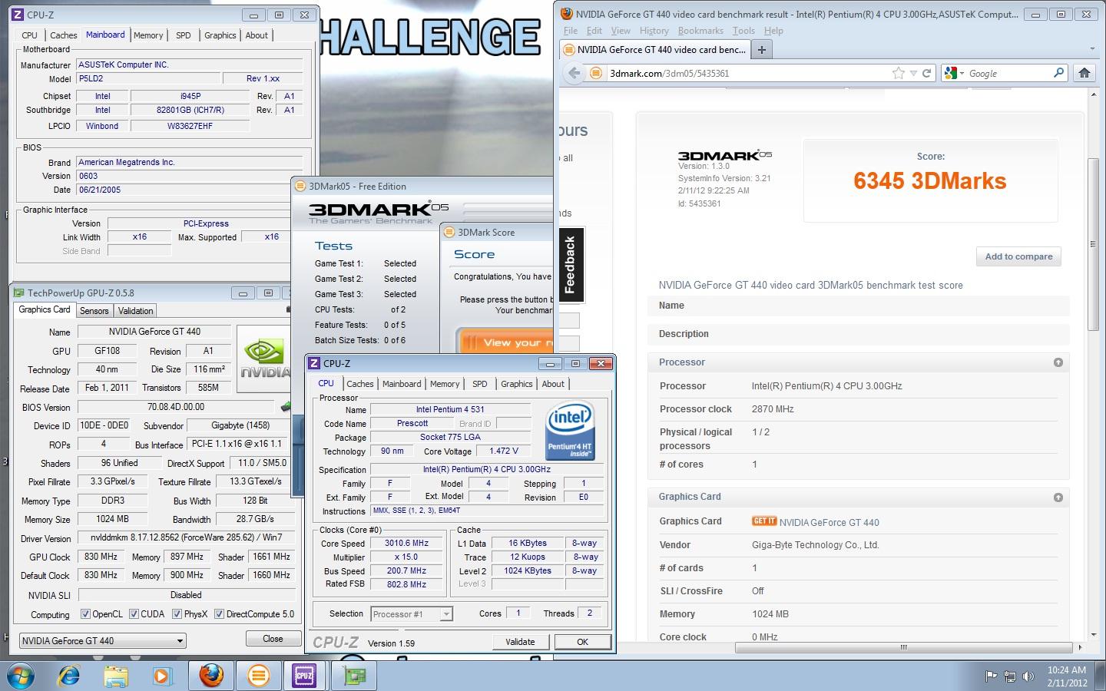Viewport: 1106px width, 691px height.
Task: Click Add to compare button
Action: coord(1018,256)
